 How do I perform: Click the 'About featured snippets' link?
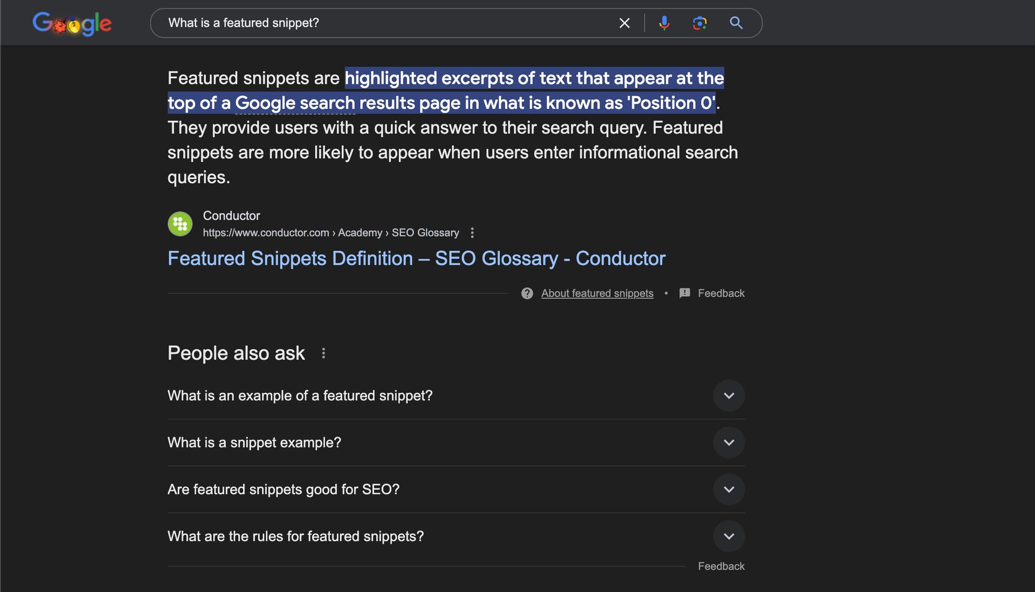(x=597, y=293)
